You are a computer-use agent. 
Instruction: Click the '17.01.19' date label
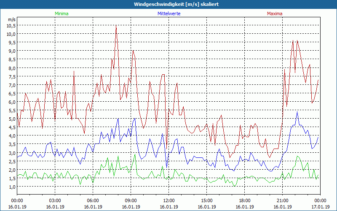(321, 207)
